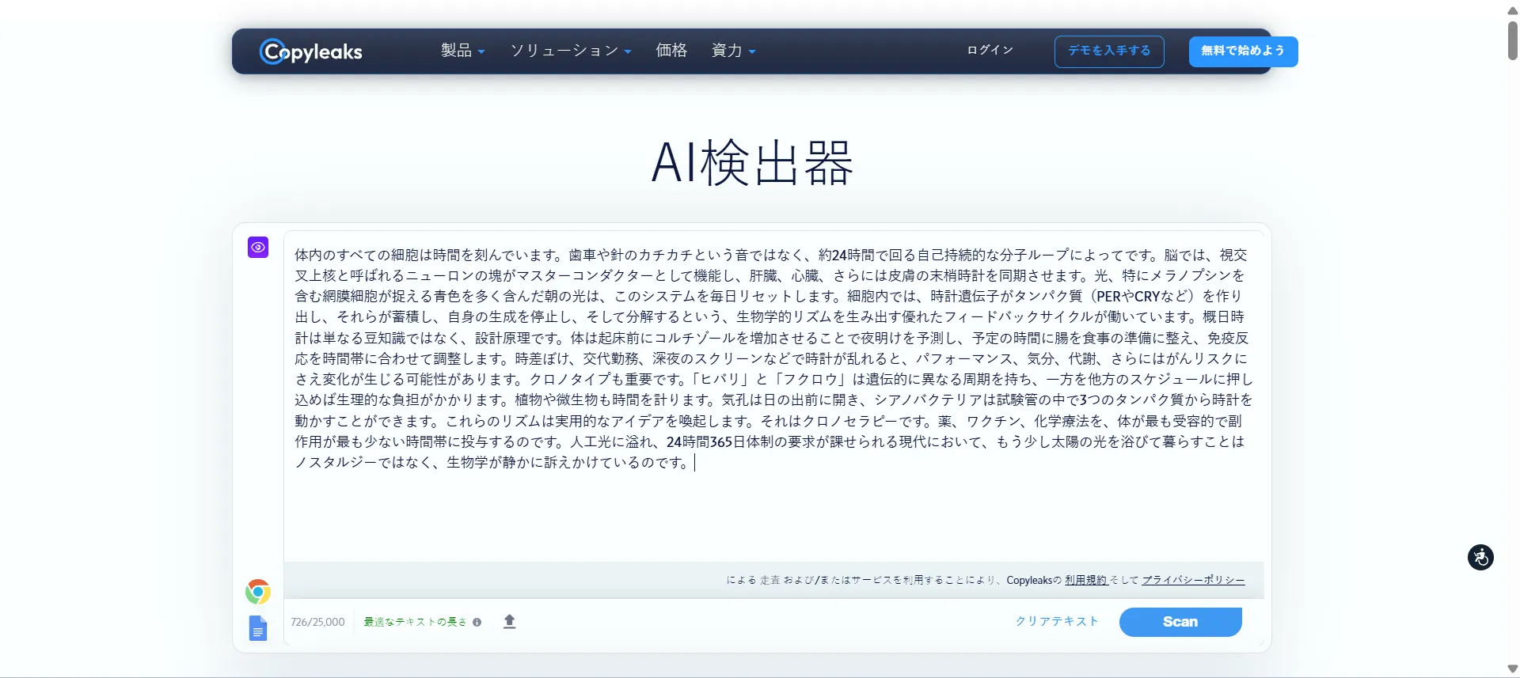Click the page scroll down arrow
The height and width of the screenshot is (678, 1520).
tap(1512, 669)
